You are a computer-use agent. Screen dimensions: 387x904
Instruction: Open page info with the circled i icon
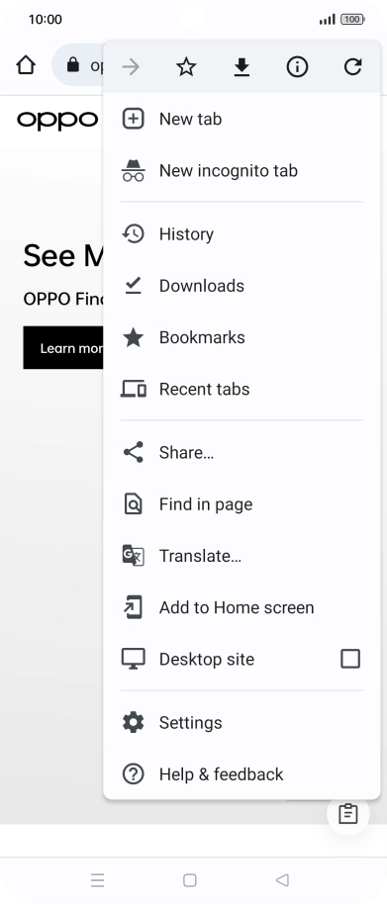[297, 67]
